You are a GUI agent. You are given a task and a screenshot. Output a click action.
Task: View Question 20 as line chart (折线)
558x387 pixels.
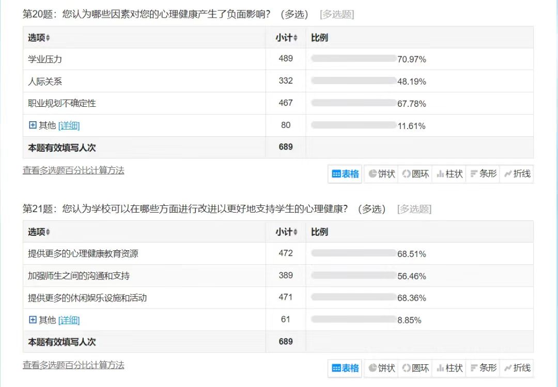click(517, 174)
